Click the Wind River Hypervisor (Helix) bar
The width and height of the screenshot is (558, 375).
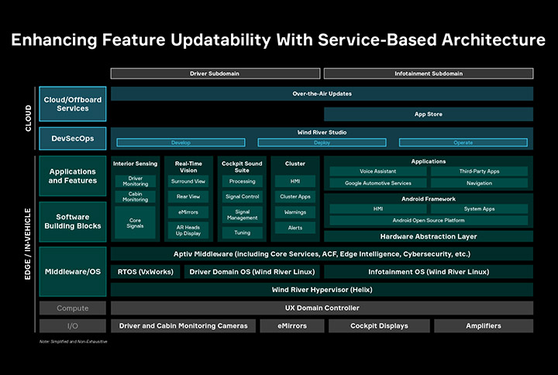point(322,290)
